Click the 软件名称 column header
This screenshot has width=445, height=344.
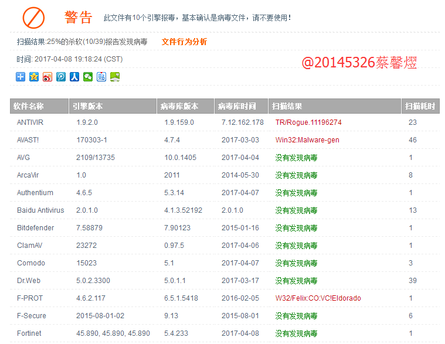(x=28, y=106)
